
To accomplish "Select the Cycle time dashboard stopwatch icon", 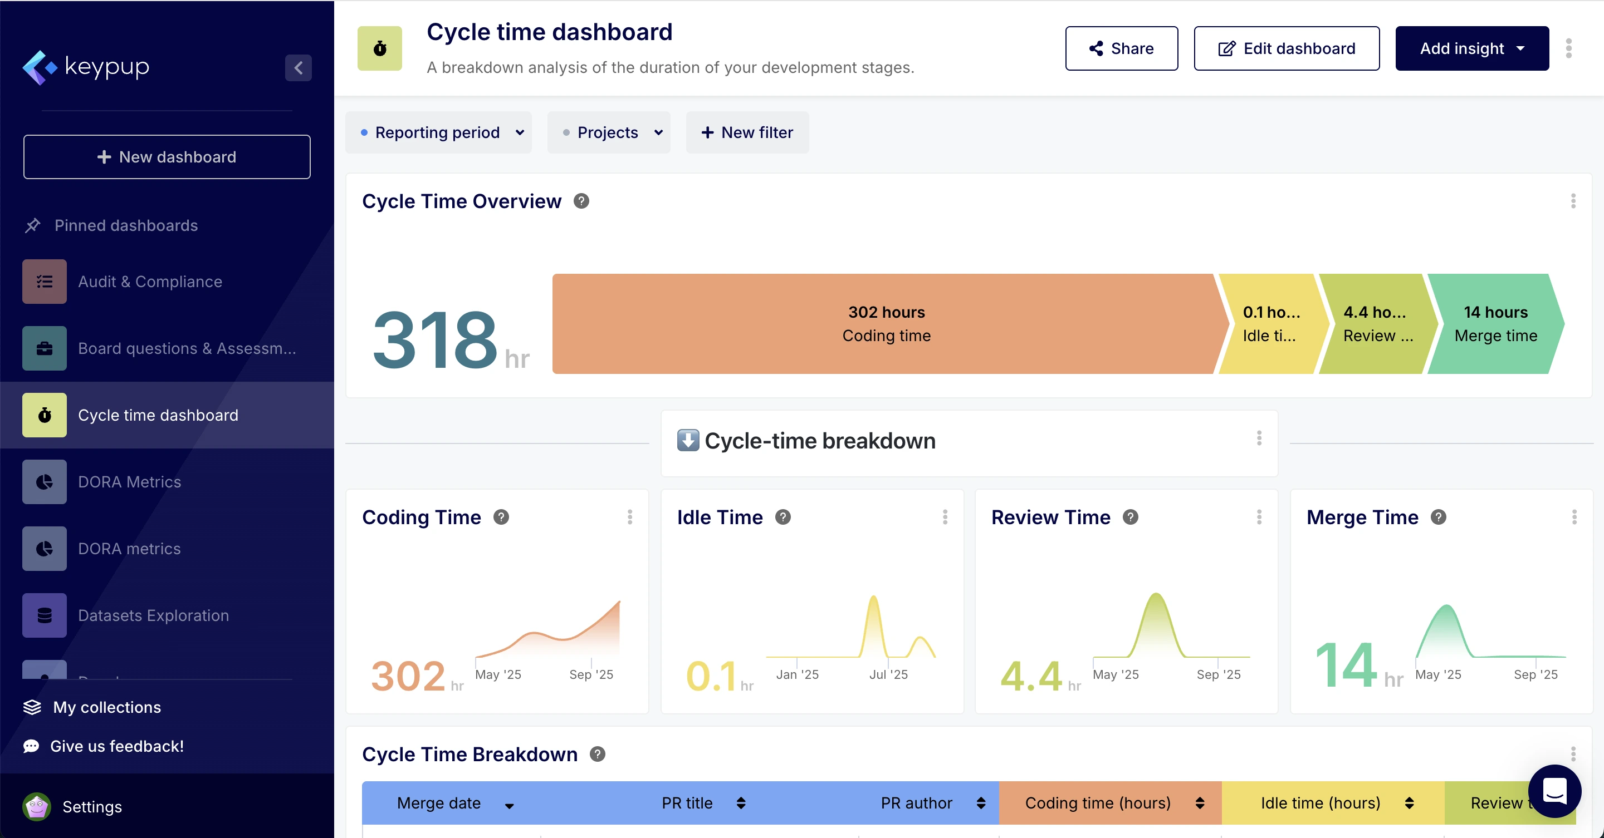I will pos(43,415).
